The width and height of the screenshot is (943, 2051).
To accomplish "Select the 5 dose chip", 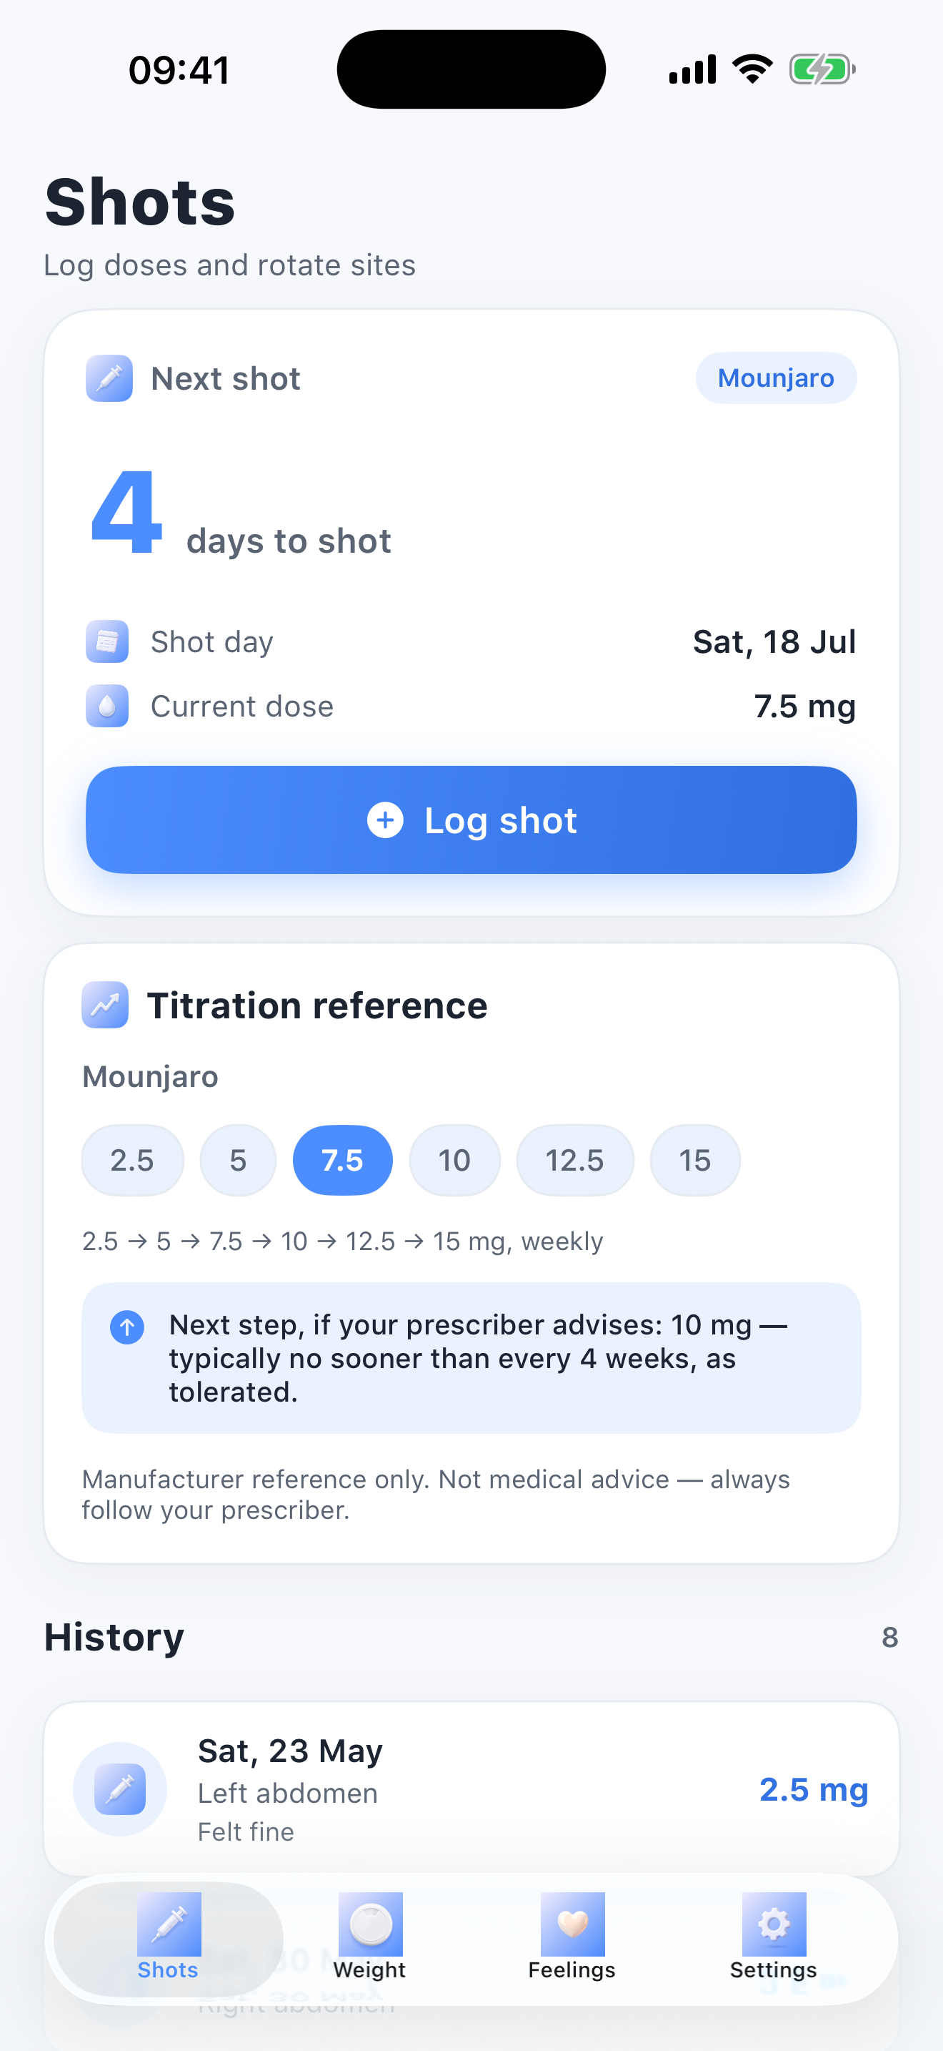I will [x=238, y=1160].
